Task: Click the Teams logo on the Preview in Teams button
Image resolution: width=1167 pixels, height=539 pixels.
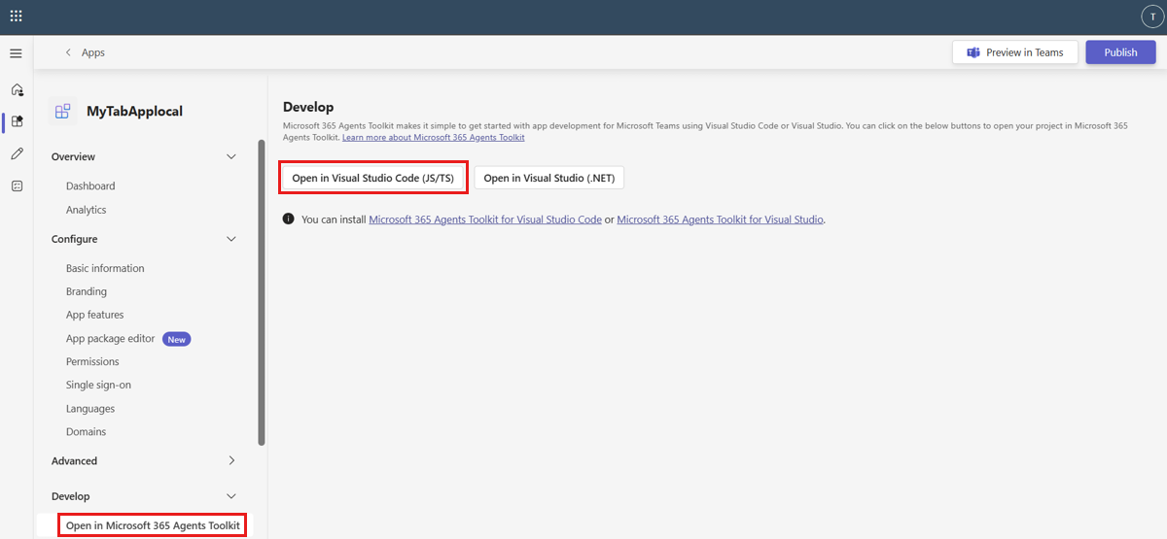Action: (972, 52)
